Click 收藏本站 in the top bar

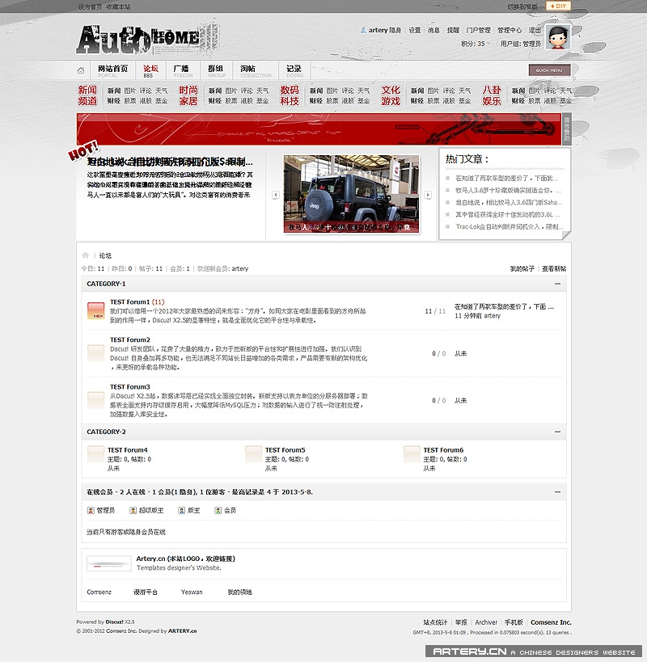click(x=118, y=6)
